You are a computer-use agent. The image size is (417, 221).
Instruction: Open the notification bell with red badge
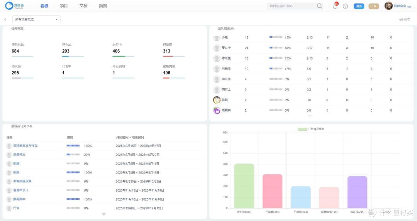pyautogui.click(x=336, y=6)
